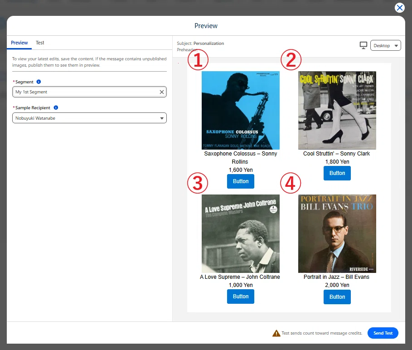The width and height of the screenshot is (412, 350).
Task: Open the Test tab
Action: (x=40, y=43)
